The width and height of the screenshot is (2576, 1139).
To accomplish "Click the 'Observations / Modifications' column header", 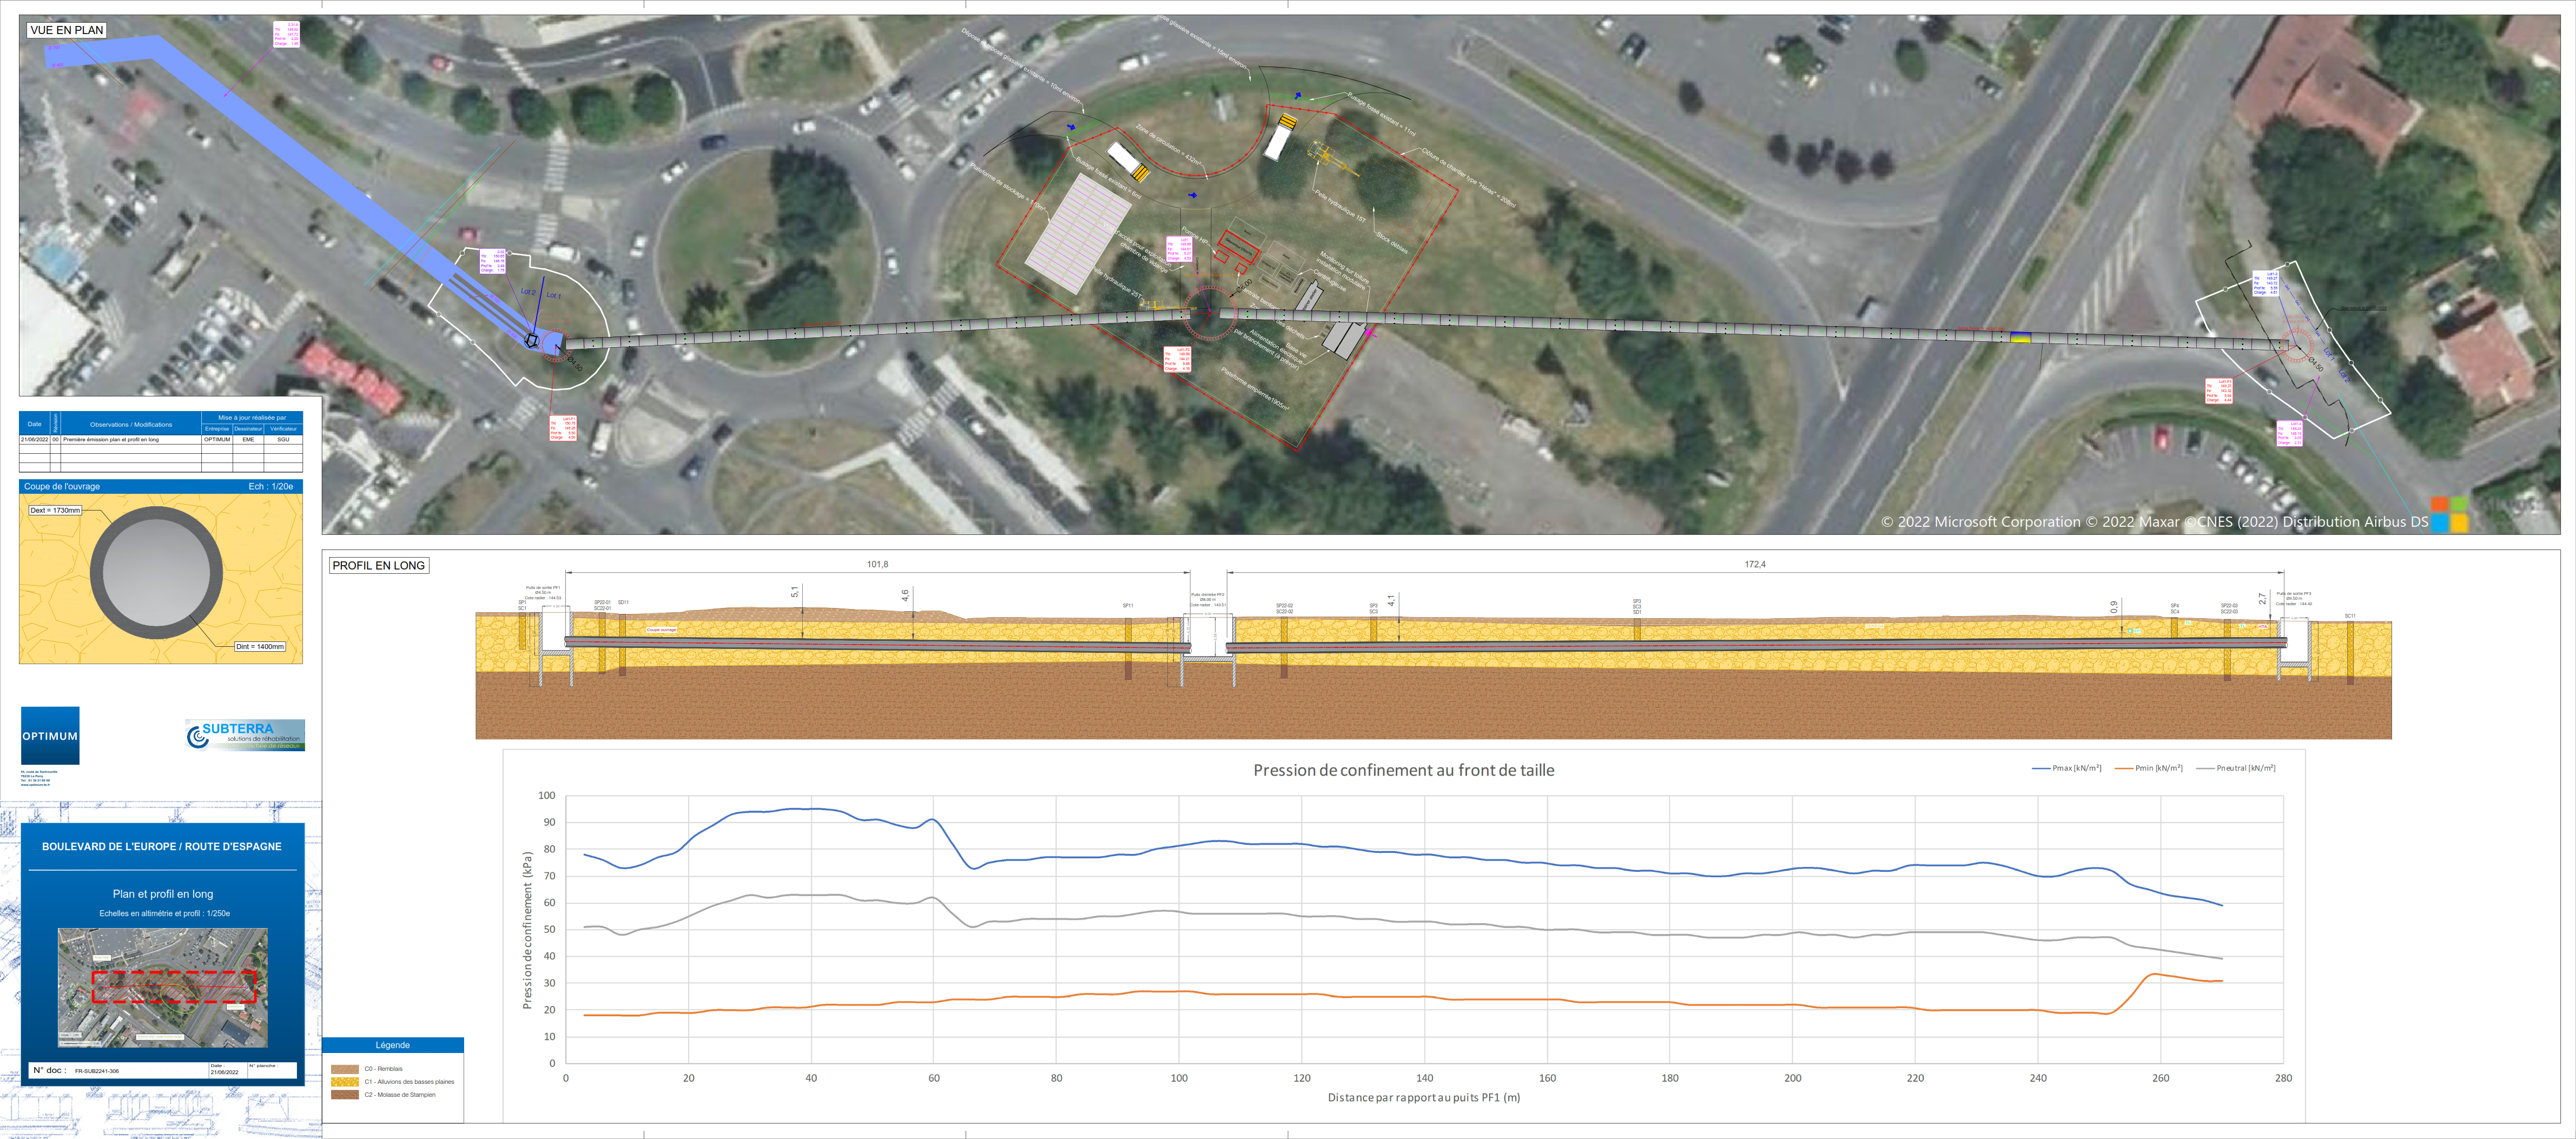I will click(131, 424).
